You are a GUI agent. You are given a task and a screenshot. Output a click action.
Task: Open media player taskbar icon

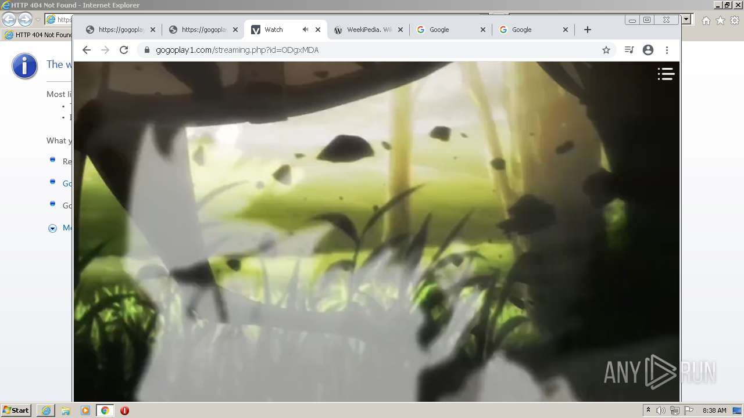(x=85, y=410)
